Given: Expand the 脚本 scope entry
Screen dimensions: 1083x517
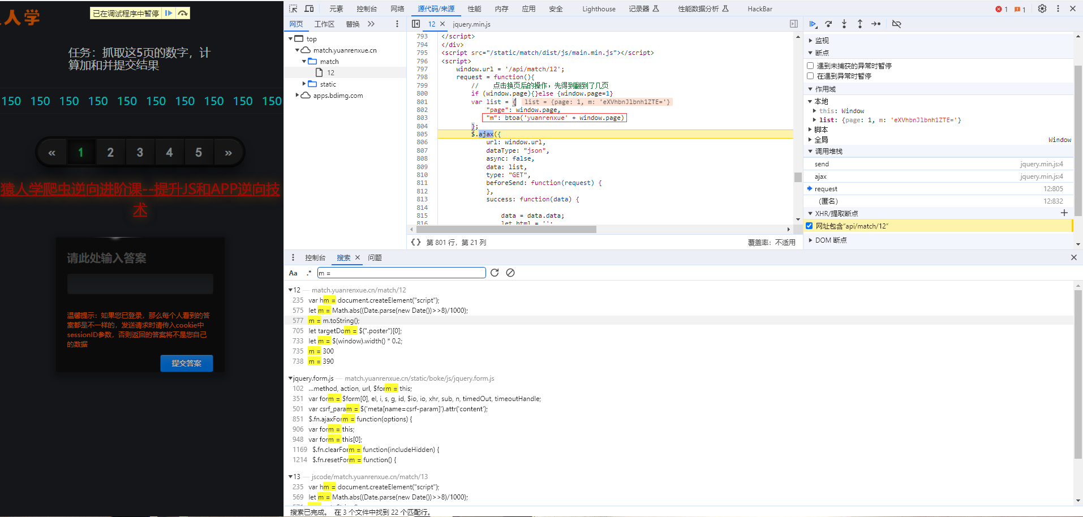Looking at the screenshot, I should (x=810, y=130).
